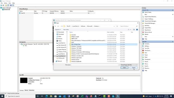The width and height of the screenshot is (174, 98).
Task: Collapse the Test VM actions section
Action: tap(173, 42)
